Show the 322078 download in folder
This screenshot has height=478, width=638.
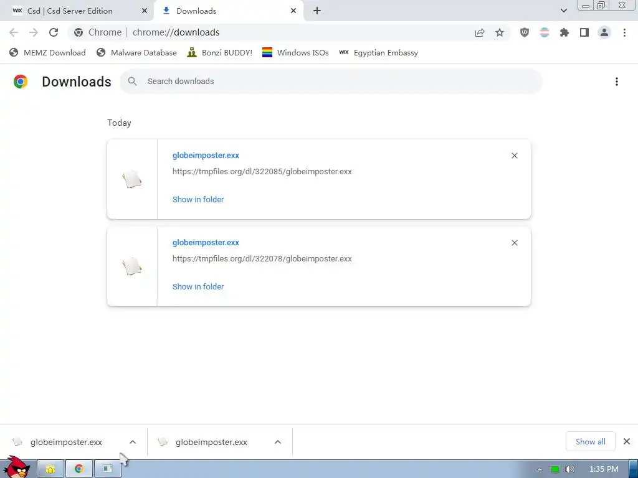tap(198, 286)
